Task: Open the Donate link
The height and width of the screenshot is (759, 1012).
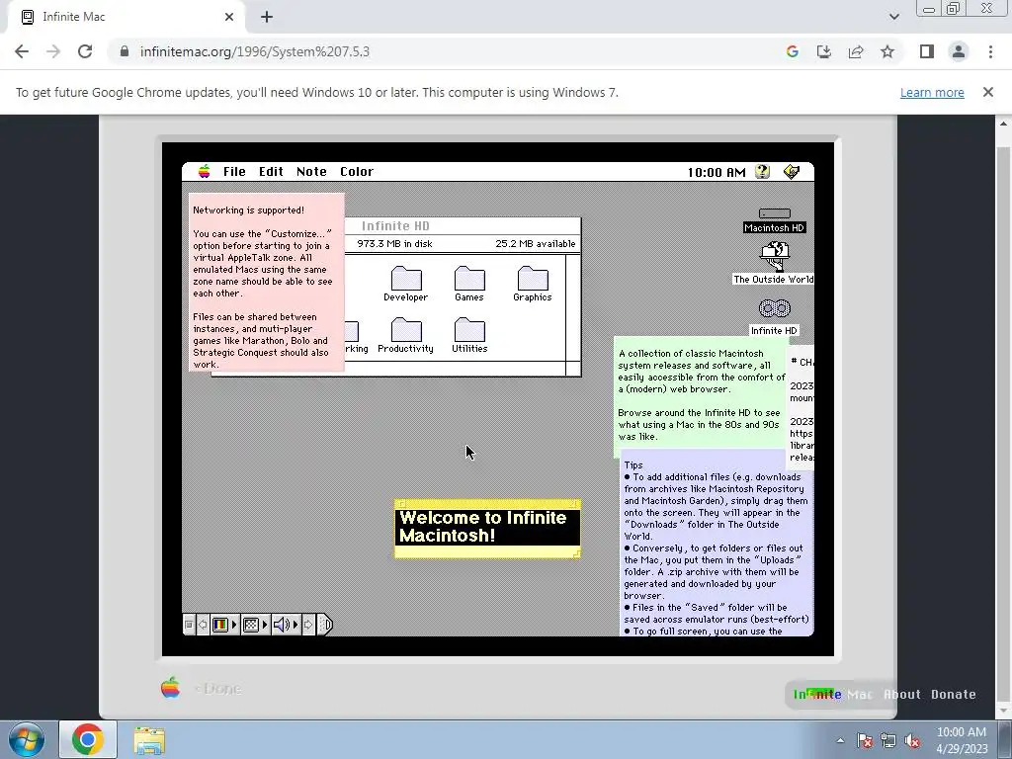Action: pos(954,695)
